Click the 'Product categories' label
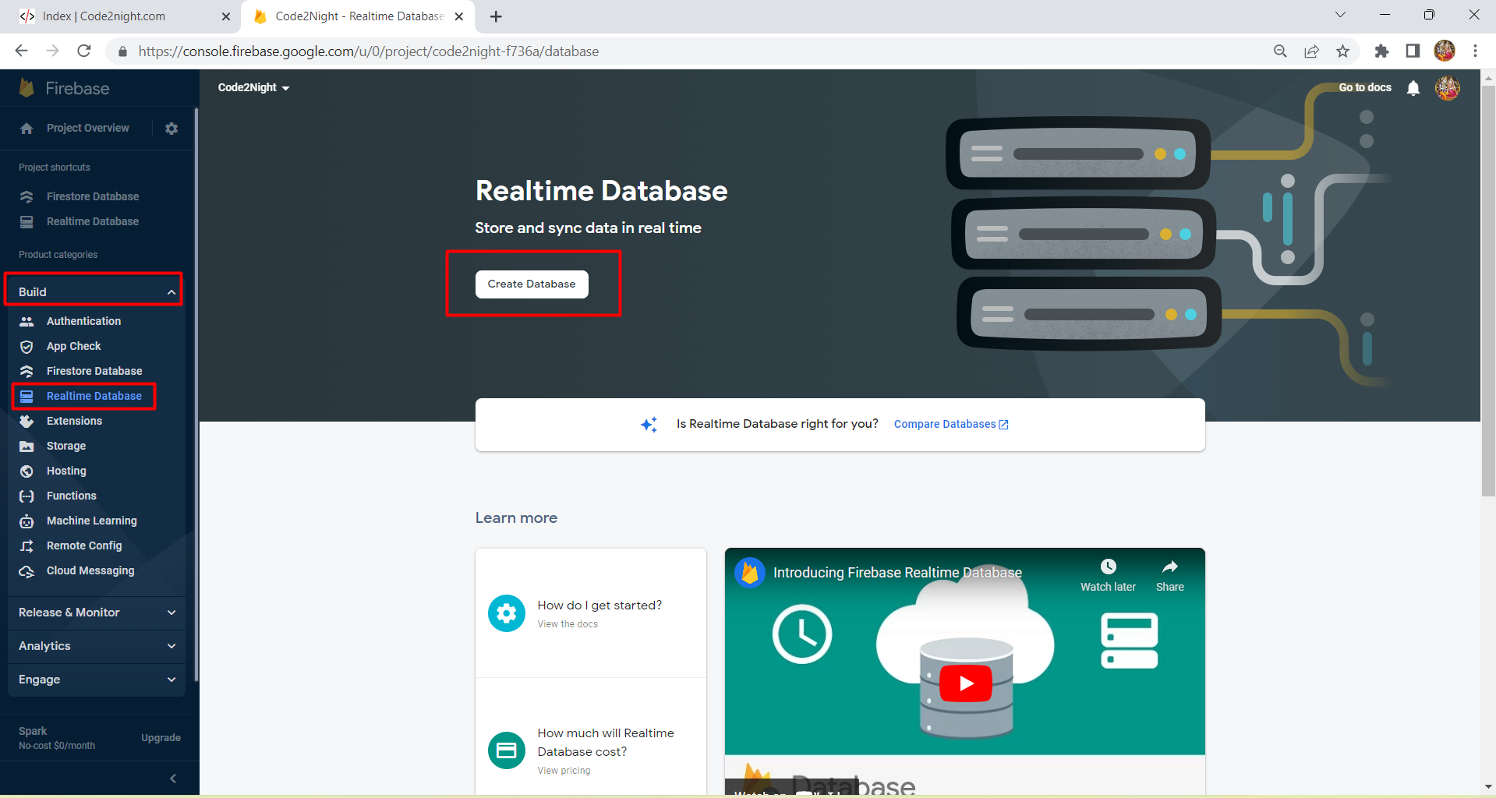1496x798 pixels. [58, 255]
